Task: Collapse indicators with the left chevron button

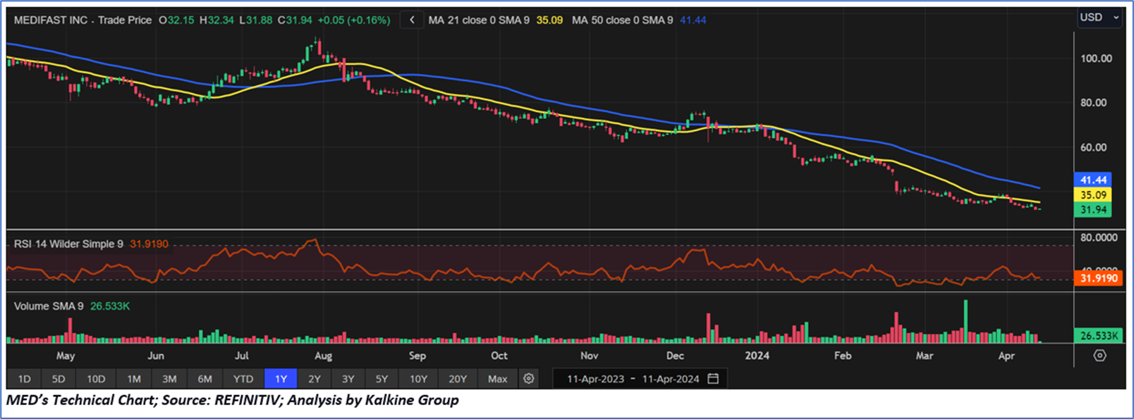Action: 412,20
